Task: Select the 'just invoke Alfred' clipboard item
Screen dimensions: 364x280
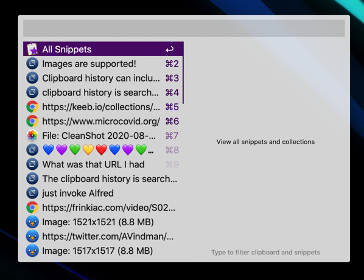Action: (x=103, y=193)
